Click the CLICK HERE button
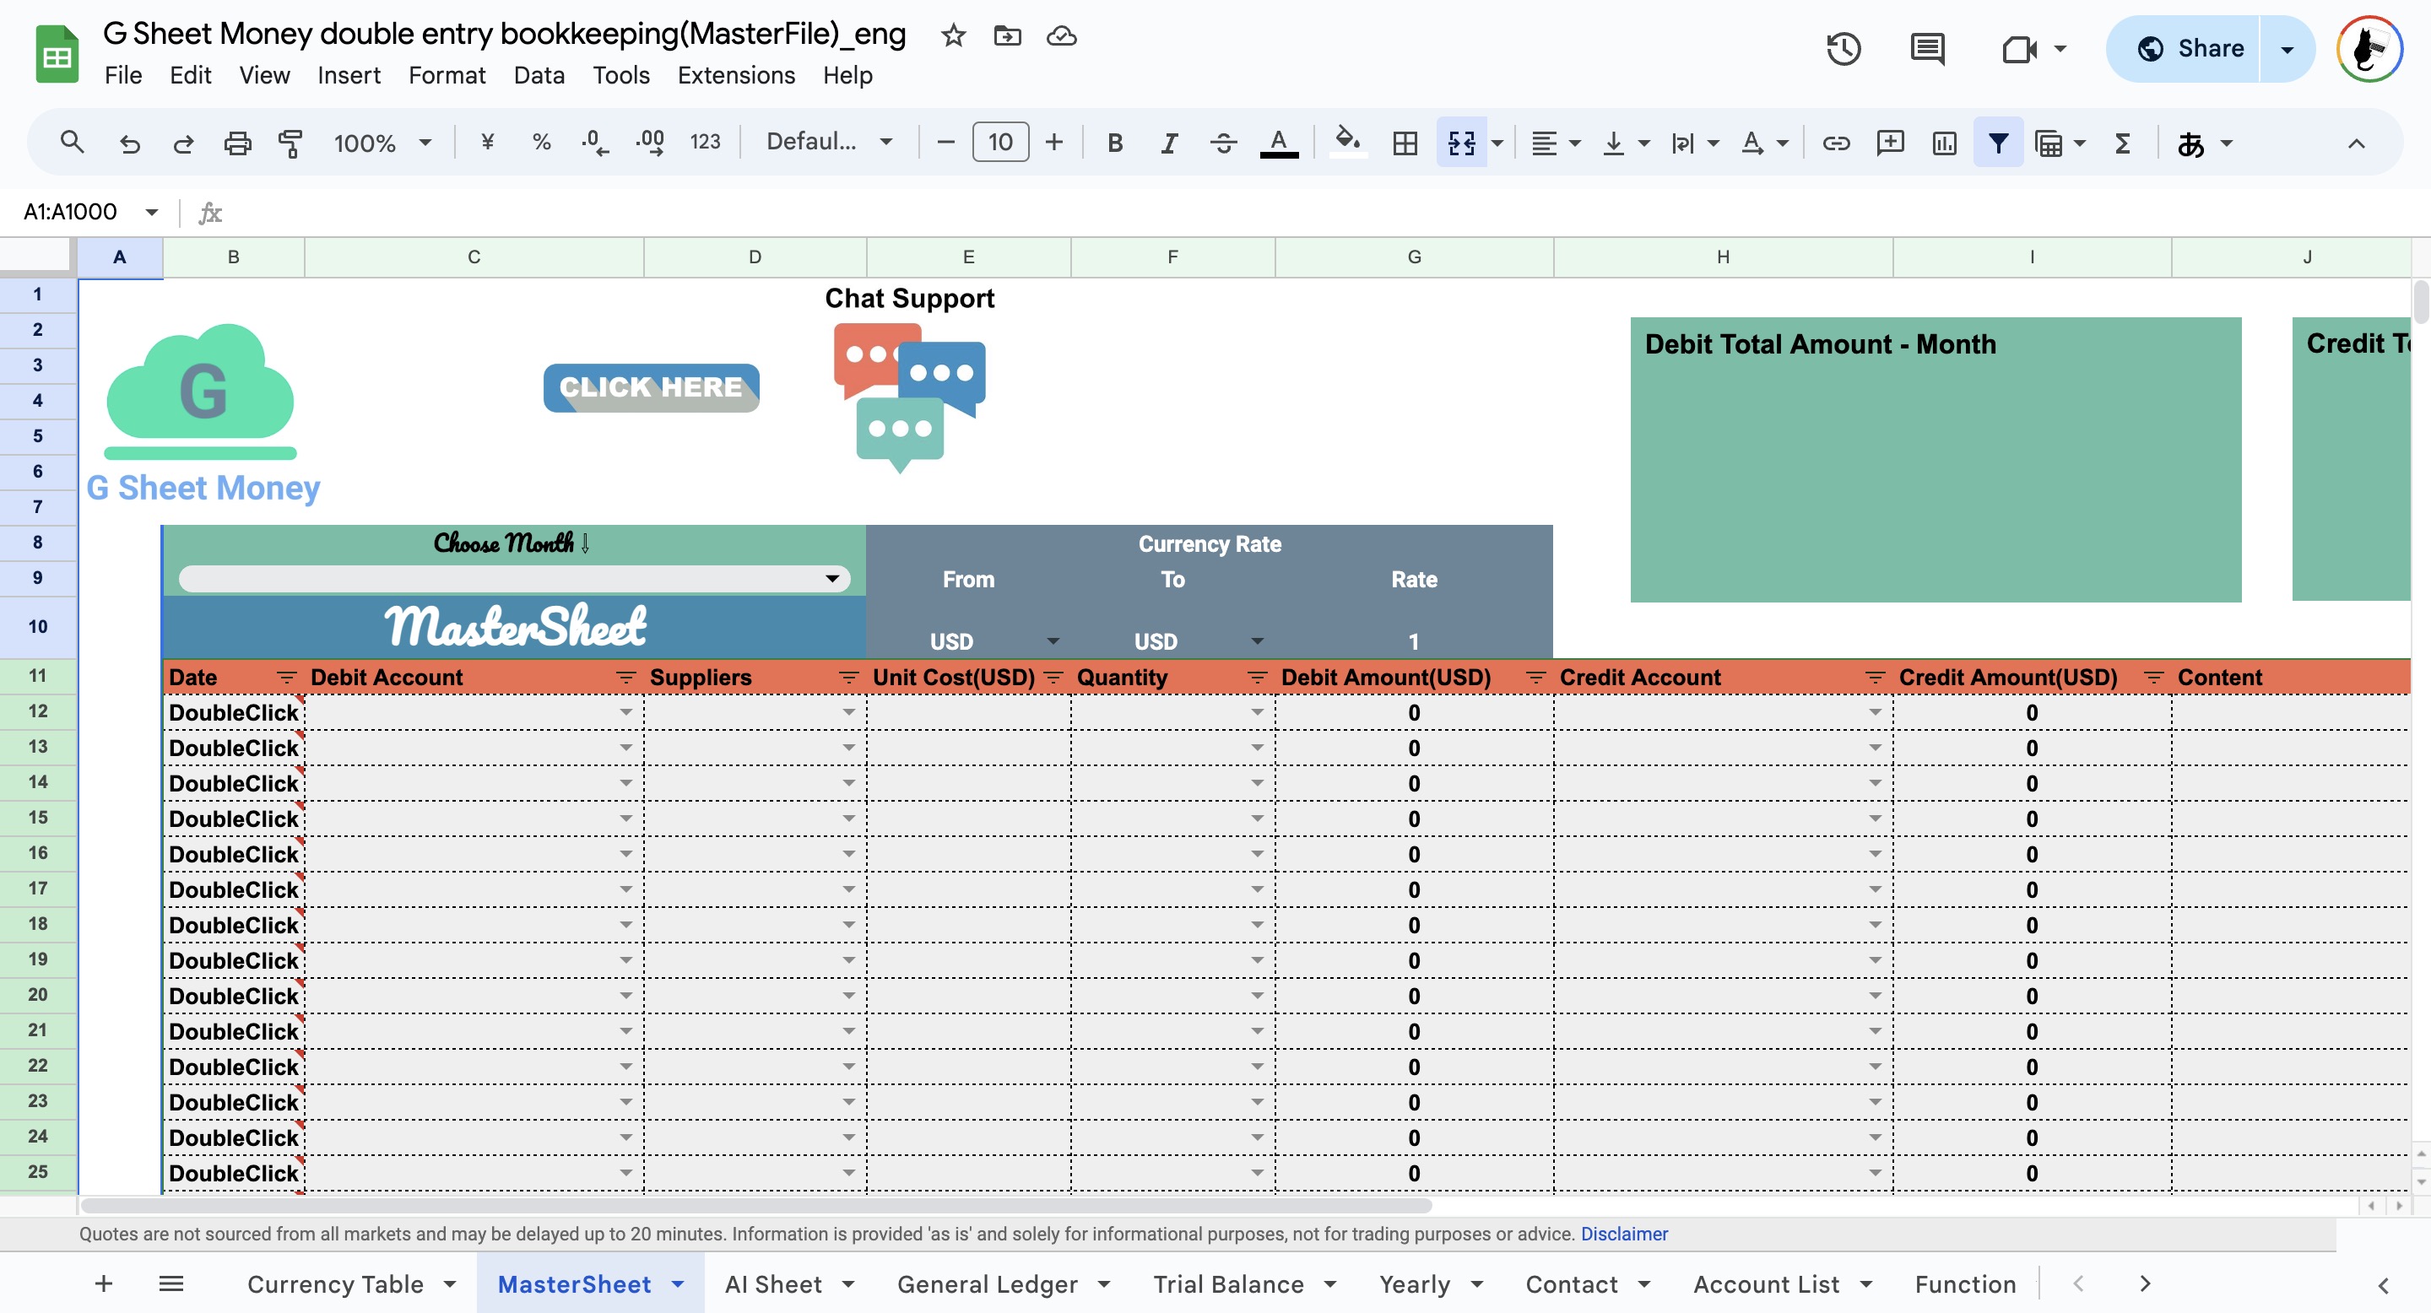Viewport: 2431px width, 1313px height. [650, 386]
